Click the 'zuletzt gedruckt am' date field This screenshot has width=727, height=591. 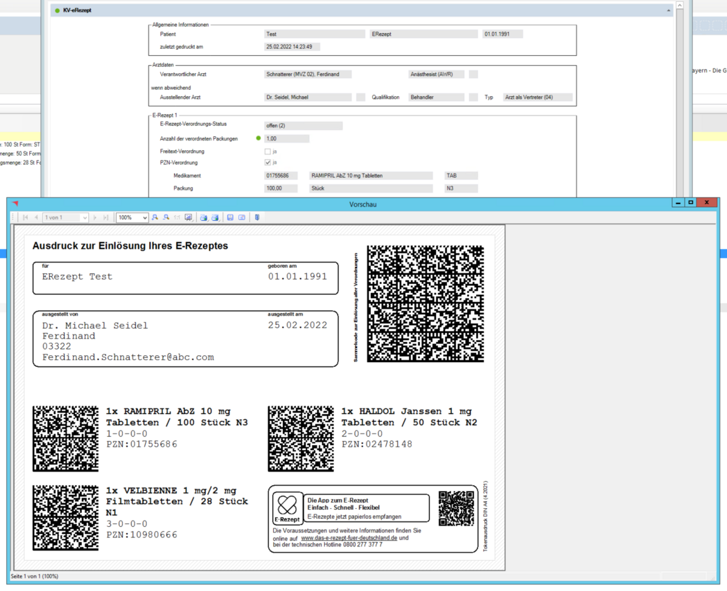tap(293, 47)
